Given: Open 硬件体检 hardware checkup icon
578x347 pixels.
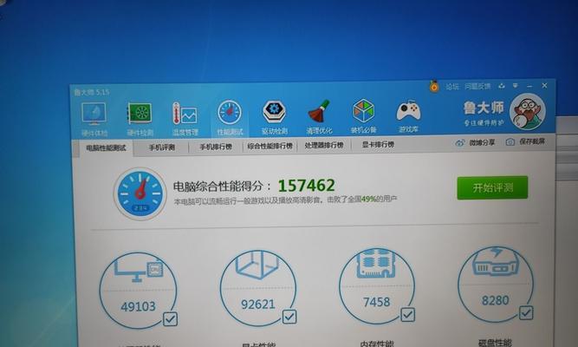Looking at the screenshot, I should tap(94, 119).
